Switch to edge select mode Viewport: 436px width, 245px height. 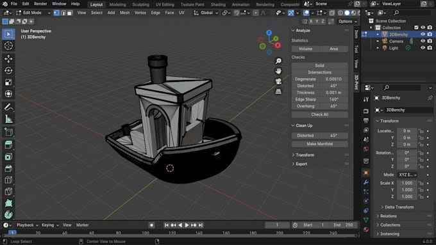(63, 13)
